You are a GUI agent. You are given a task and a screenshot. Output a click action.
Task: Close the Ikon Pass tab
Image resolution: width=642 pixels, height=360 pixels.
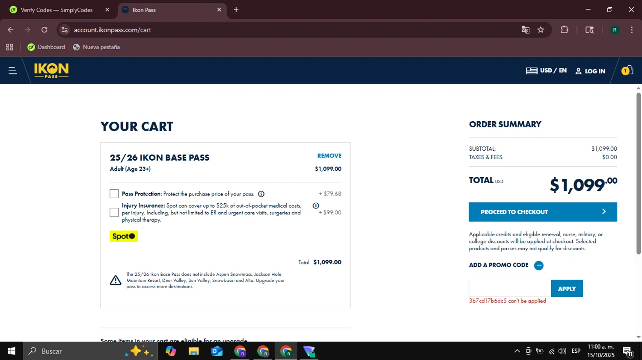pos(219,10)
